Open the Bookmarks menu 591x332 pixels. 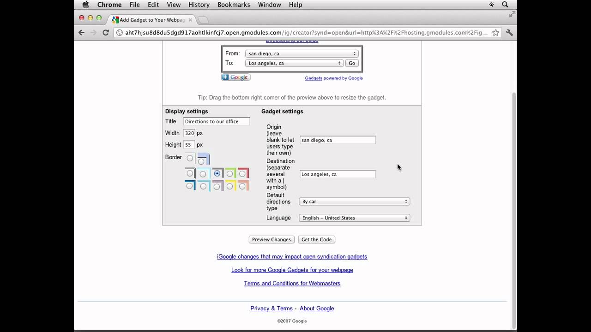(234, 5)
